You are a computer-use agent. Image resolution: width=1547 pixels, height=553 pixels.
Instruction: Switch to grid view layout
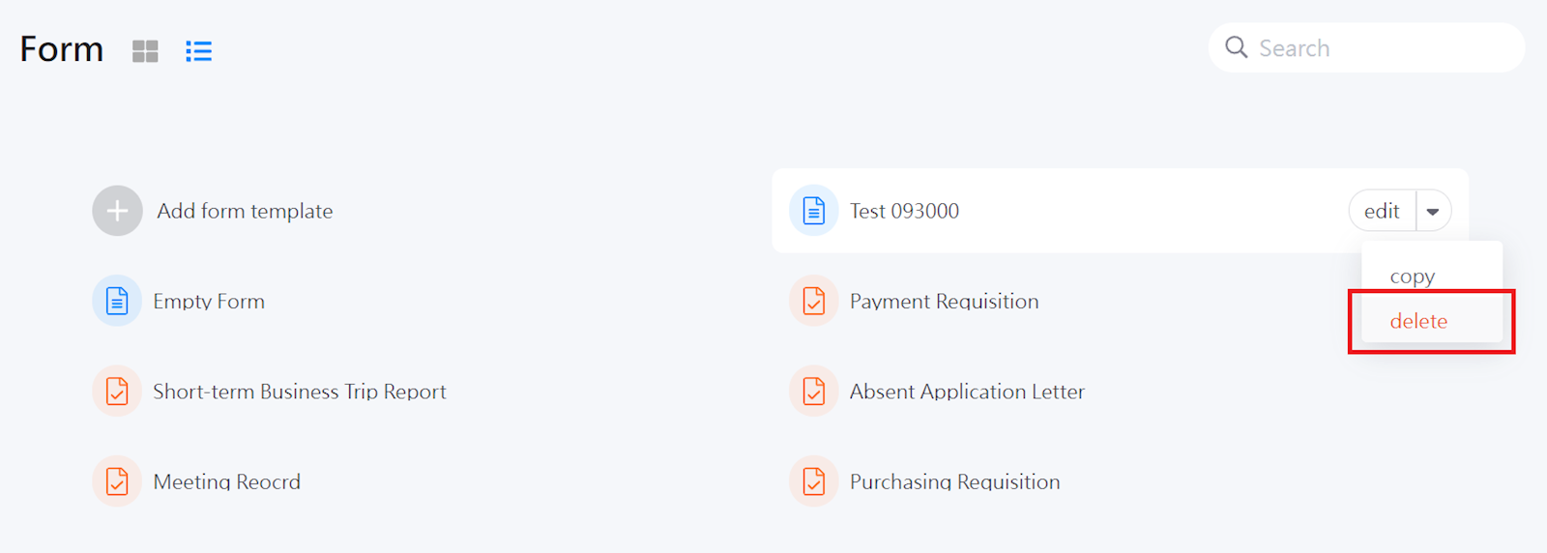click(145, 51)
